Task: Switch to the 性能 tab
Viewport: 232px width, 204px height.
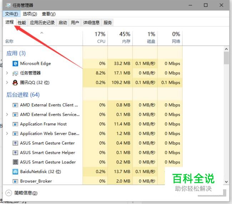Action: click(22, 22)
